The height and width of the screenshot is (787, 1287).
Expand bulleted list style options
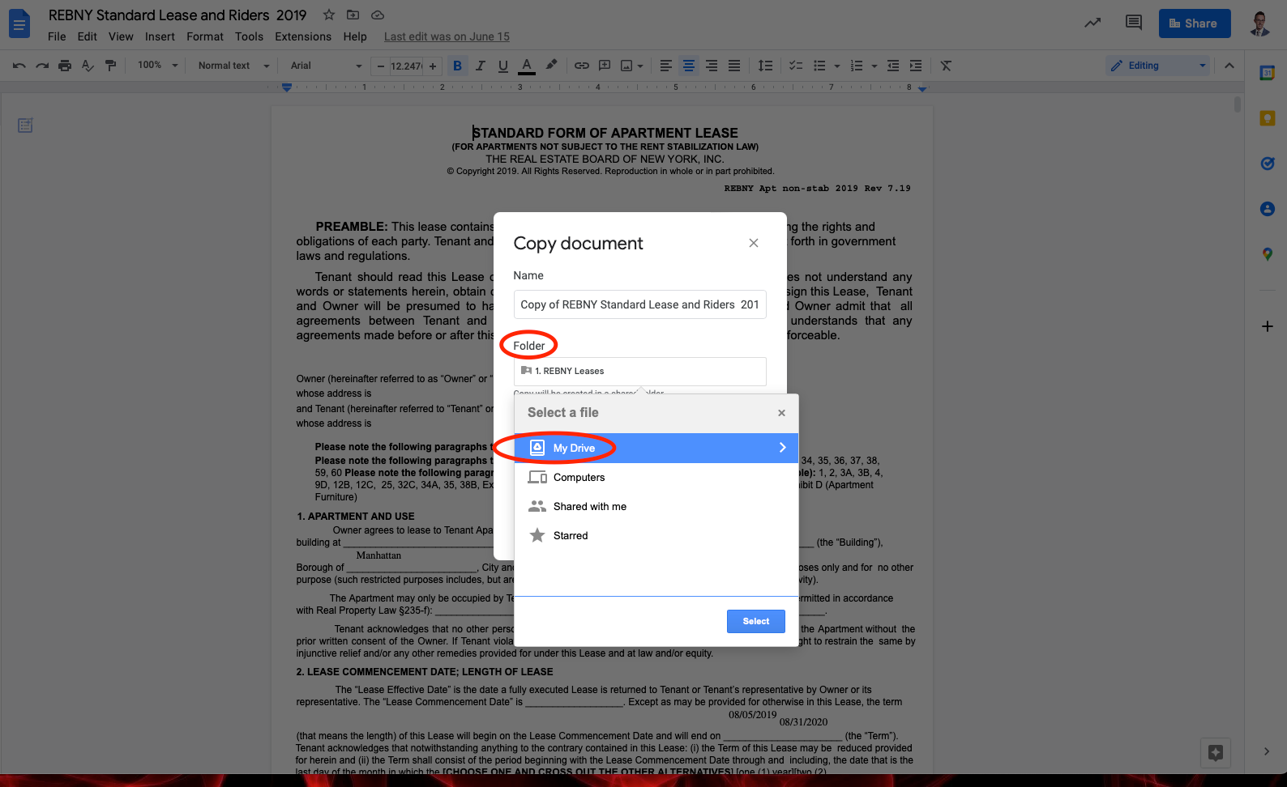tap(837, 66)
